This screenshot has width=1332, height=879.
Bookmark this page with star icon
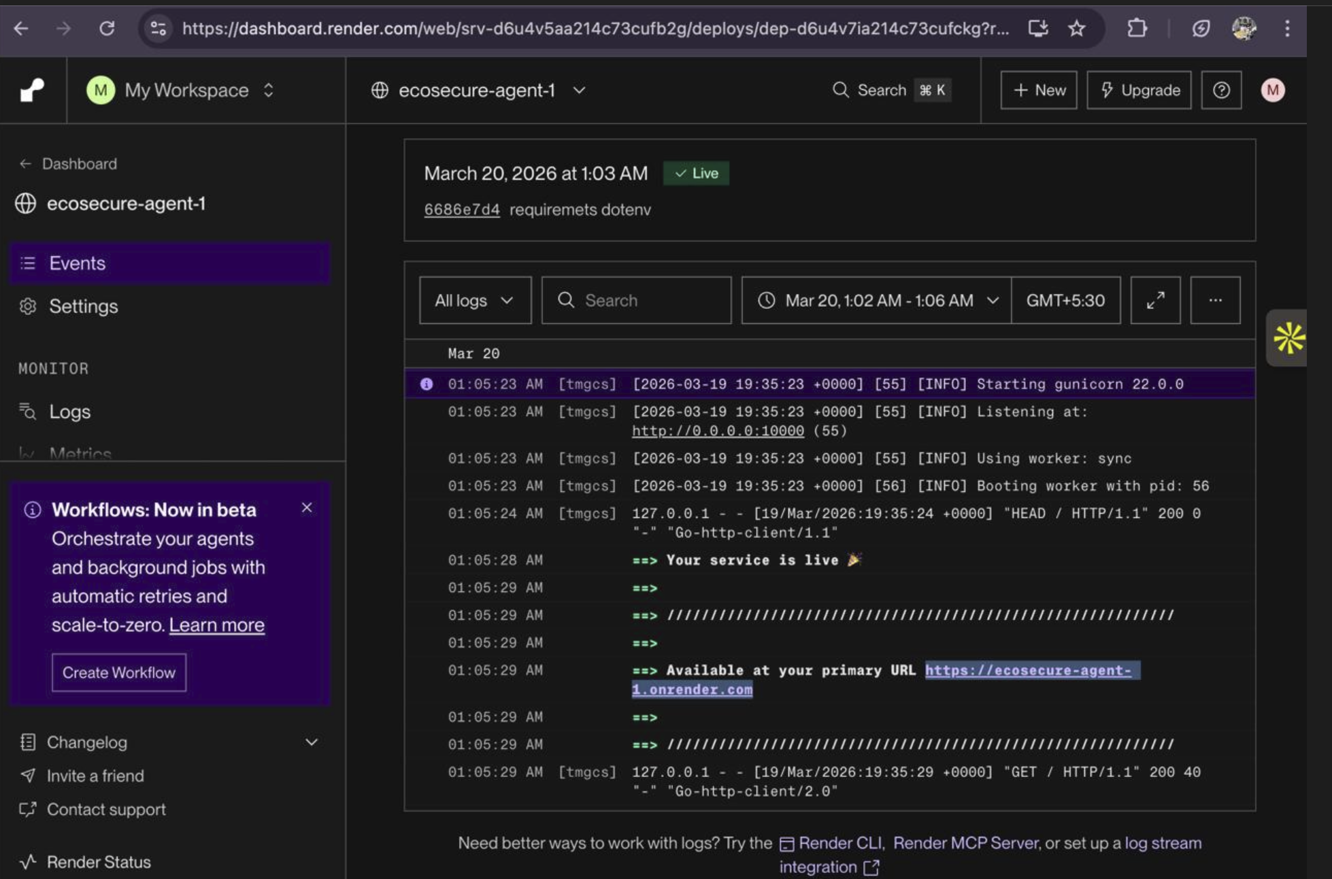1076,29
